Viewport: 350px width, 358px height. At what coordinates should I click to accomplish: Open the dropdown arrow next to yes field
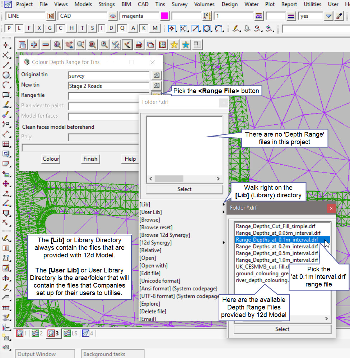pyautogui.click(x=328, y=16)
